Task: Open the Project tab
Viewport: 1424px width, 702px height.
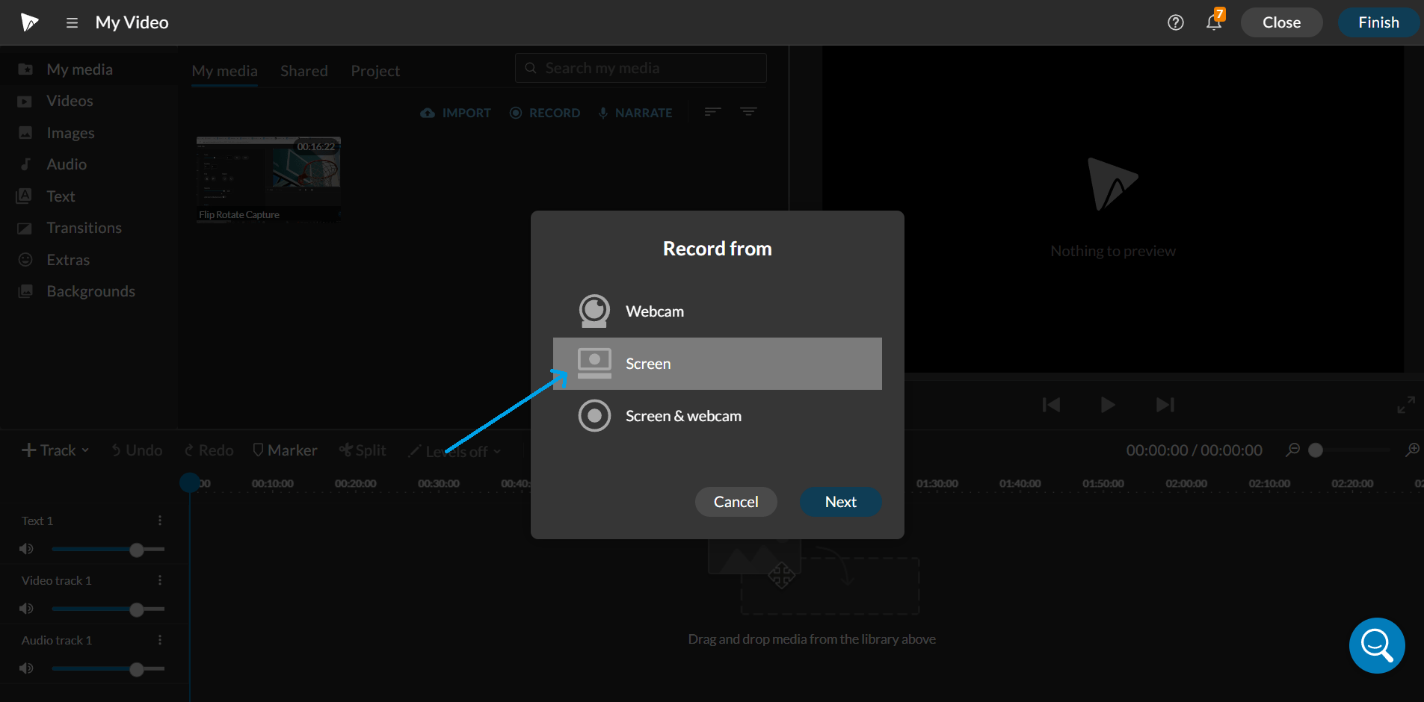Action: coord(375,70)
